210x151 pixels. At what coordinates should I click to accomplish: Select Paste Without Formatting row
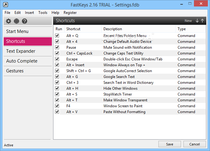click(130, 112)
